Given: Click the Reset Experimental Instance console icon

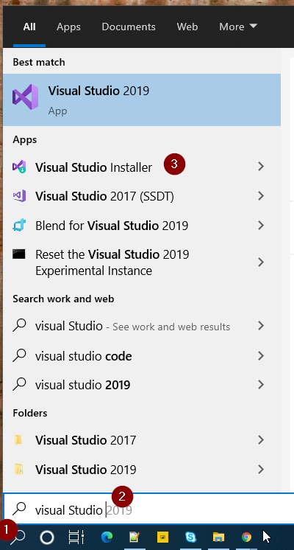Looking at the screenshot, I should 19,254.
